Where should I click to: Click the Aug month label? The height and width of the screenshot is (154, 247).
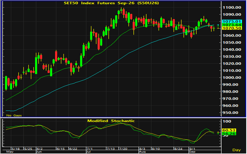point(142,152)
